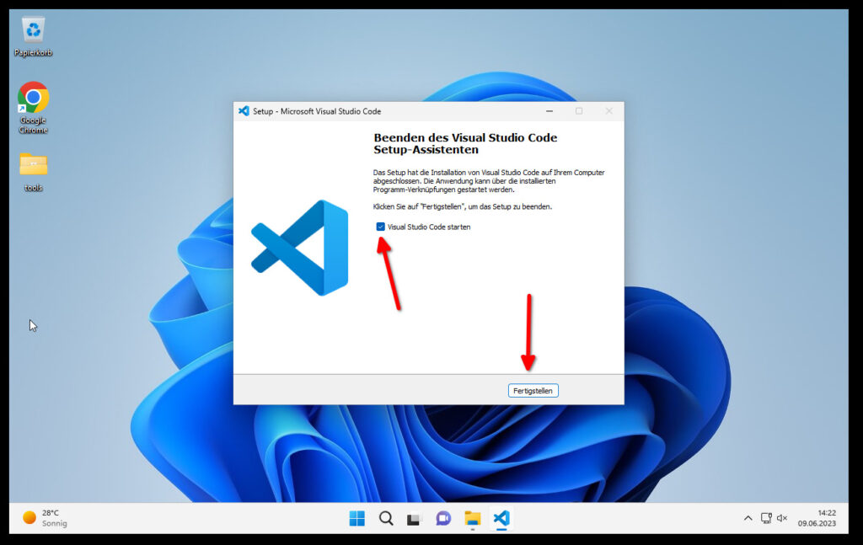863x545 pixels.
Task: Open network status tray icon
Action: point(766,518)
